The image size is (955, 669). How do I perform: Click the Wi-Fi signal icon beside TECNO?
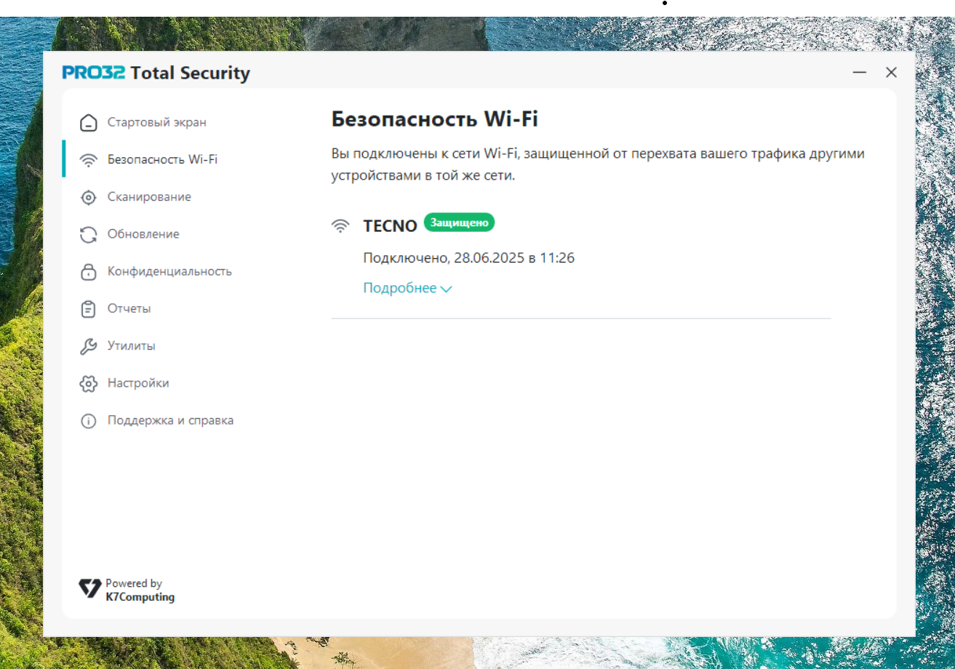click(340, 225)
